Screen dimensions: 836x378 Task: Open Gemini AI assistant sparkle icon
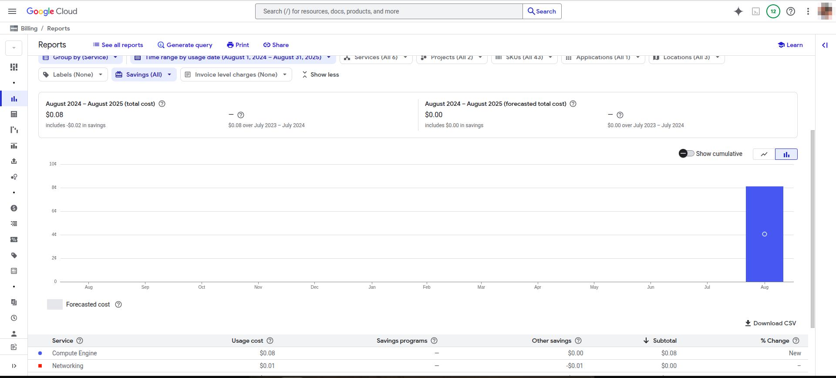click(738, 11)
